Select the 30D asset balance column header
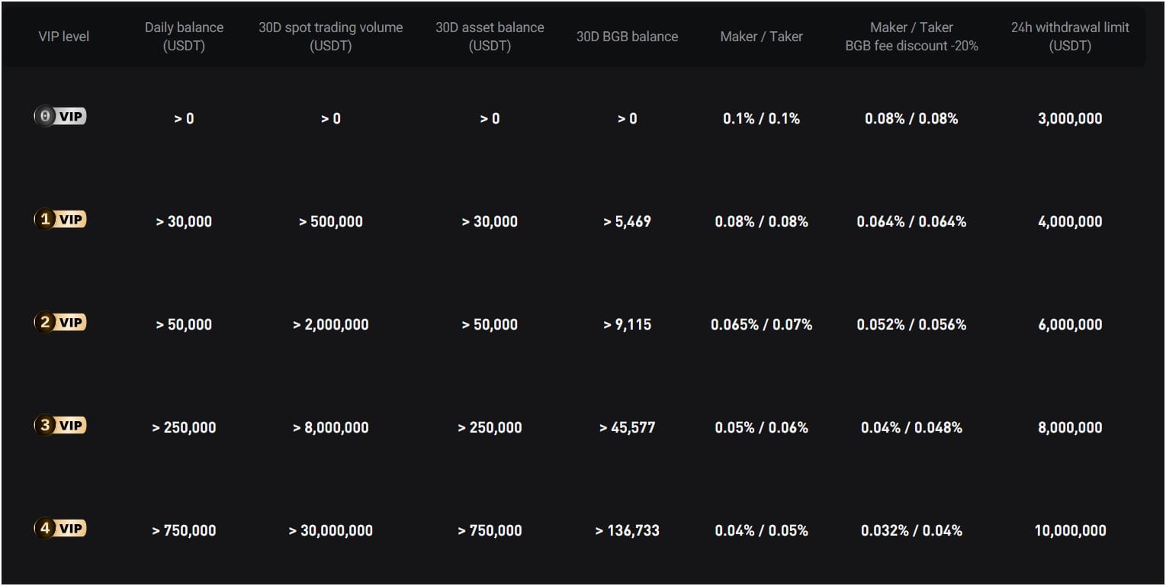1166x586 pixels. click(489, 36)
